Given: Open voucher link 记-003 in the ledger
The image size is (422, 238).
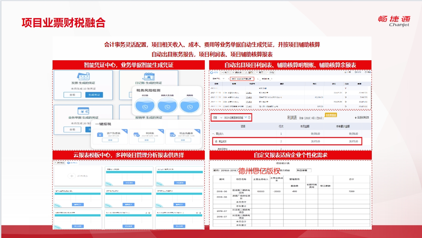Looking at the screenshot, I should point(249,97).
